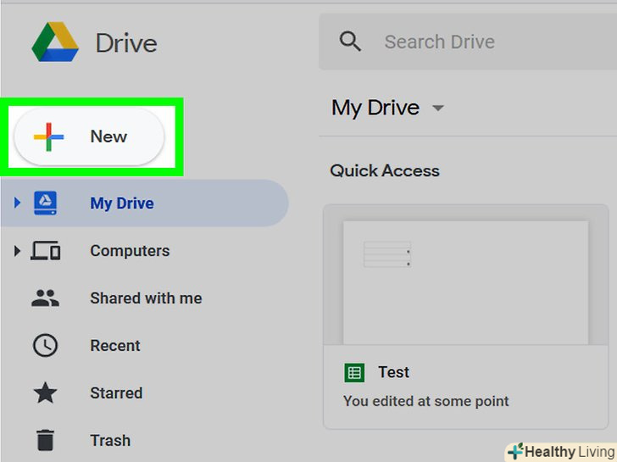The width and height of the screenshot is (617, 462).
Task: Focus the Search Drive input field
Action: (x=468, y=42)
